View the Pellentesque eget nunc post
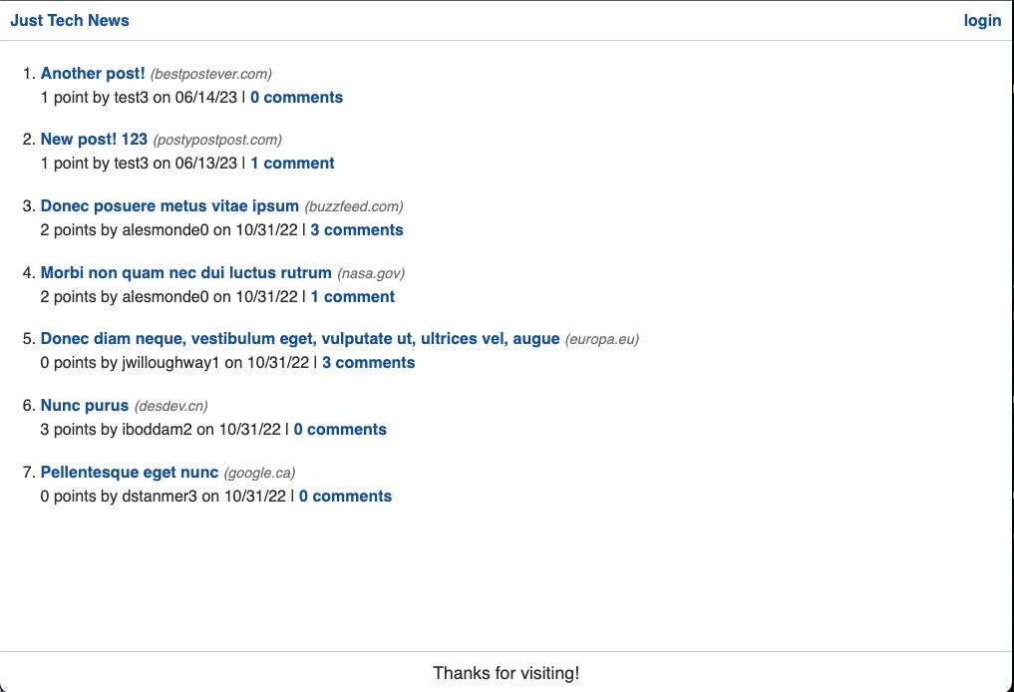This screenshot has height=692, width=1014. click(129, 472)
